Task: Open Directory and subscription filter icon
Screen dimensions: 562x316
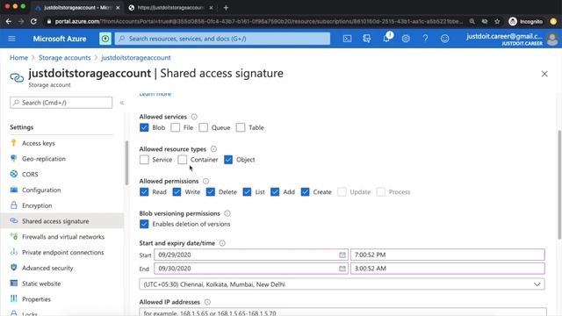Action: [367, 39]
